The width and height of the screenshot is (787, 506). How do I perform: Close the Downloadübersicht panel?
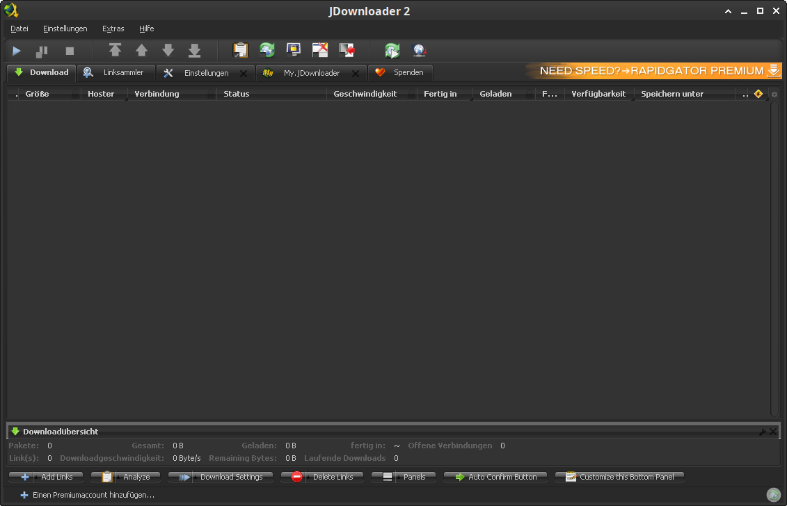(773, 431)
